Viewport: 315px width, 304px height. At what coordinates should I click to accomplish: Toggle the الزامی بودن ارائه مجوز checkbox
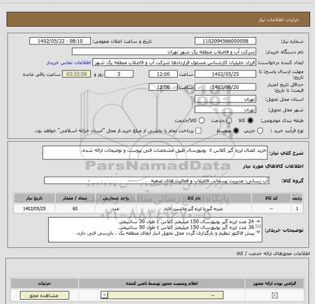tap(275, 295)
